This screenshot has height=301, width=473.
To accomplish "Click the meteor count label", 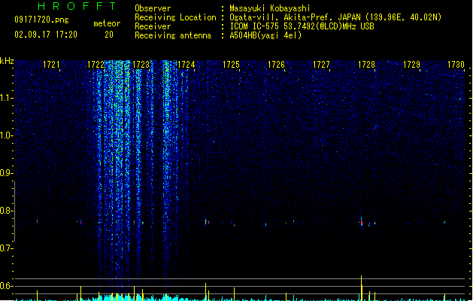I will coord(107,23).
